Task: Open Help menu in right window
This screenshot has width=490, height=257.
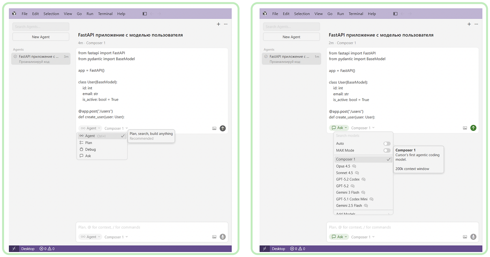Action: pos(372,14)
